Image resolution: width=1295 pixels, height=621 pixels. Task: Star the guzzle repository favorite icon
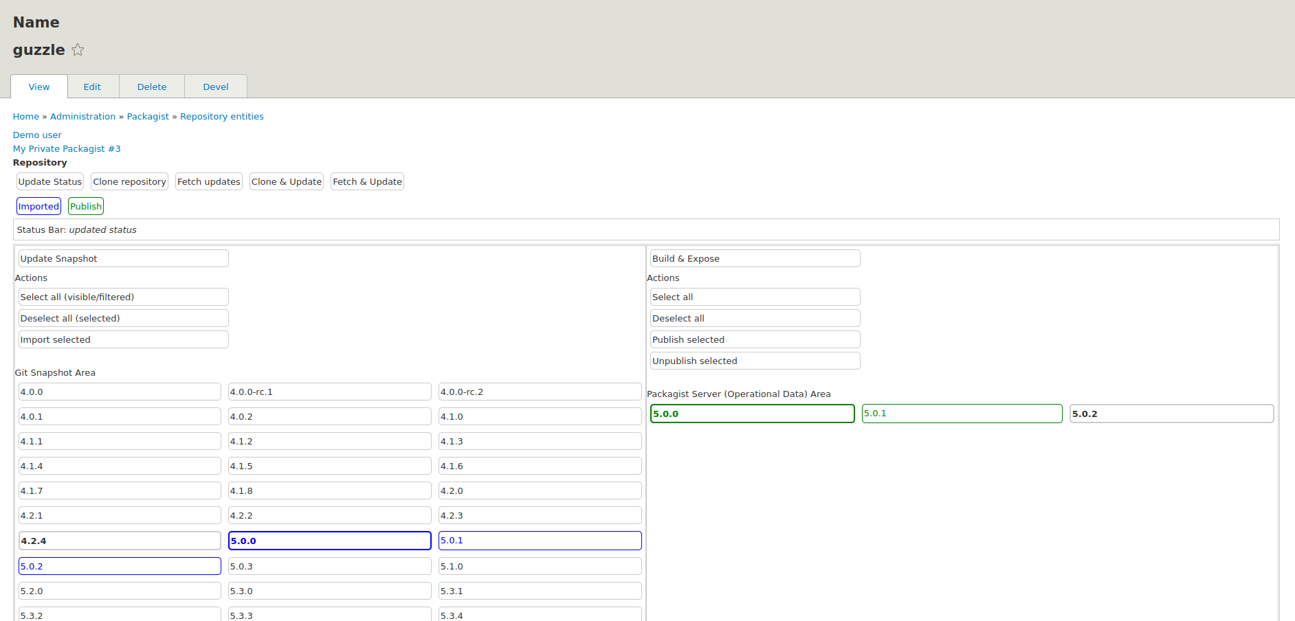[x=78, y=50]
